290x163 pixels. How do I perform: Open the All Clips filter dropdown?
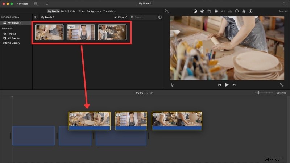coord(120,17)
